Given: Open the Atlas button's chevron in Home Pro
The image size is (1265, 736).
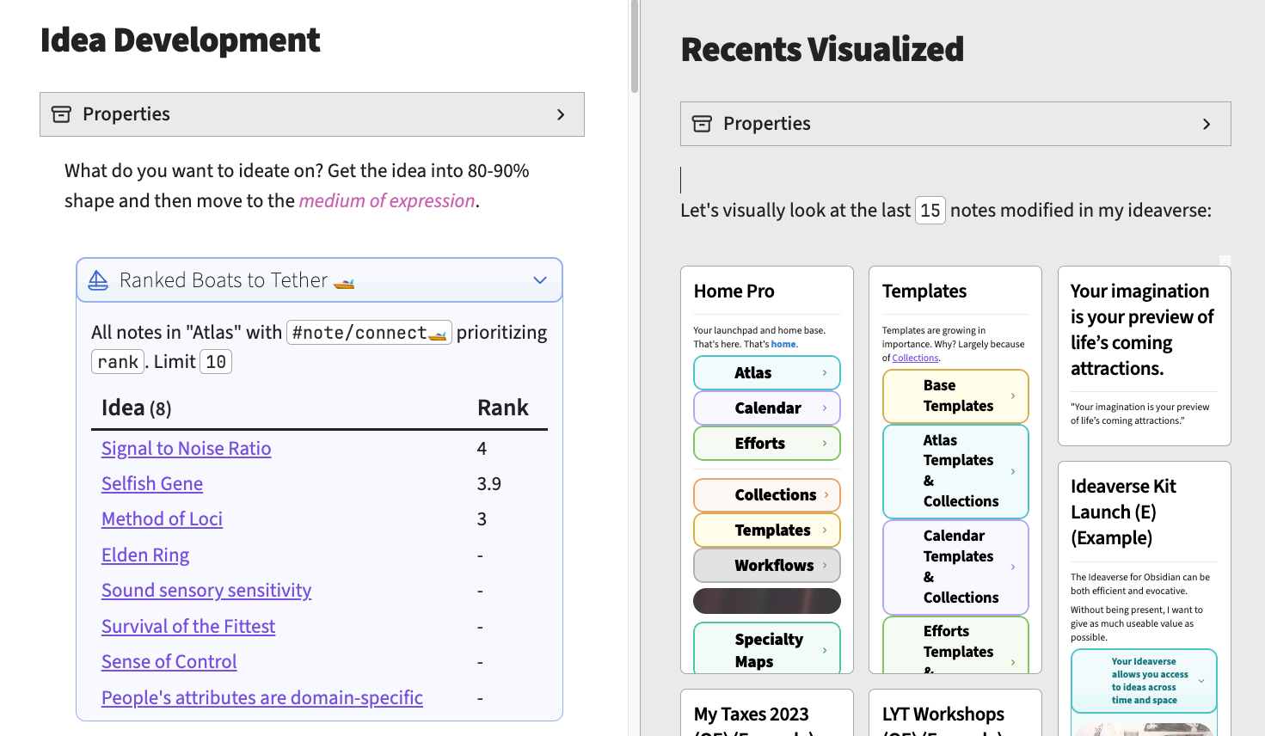Looking at the screenshot, I should coord(825,372).
